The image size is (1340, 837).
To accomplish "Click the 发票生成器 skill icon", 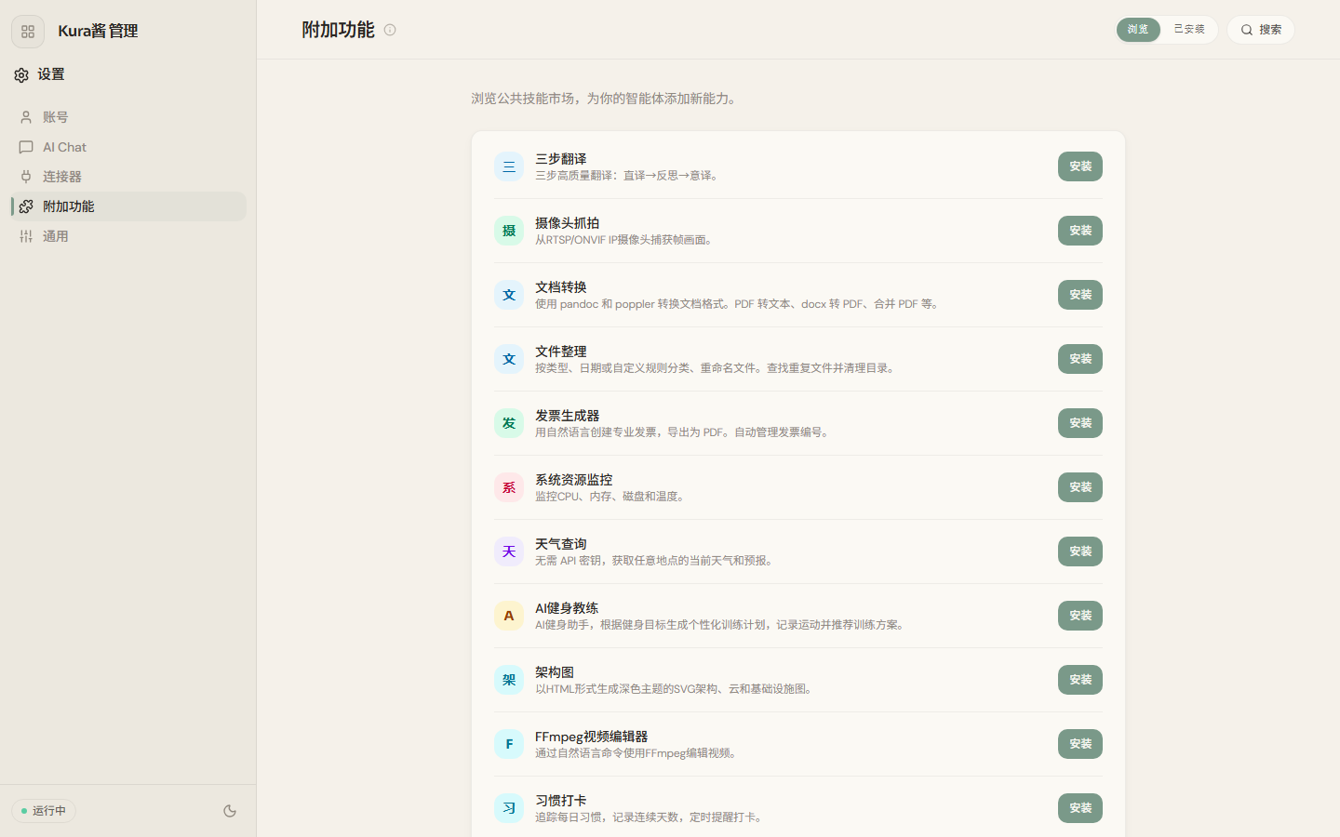I will click(509, 423).
